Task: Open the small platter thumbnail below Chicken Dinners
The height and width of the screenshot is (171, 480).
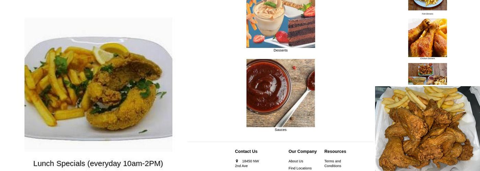Action: pos(428,74)
